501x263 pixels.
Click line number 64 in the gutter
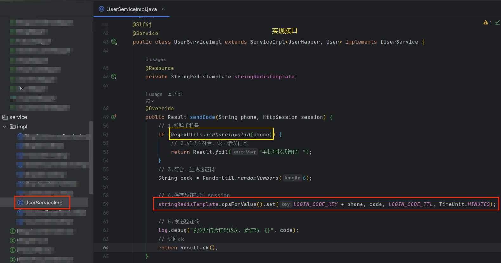pos(106,247)
